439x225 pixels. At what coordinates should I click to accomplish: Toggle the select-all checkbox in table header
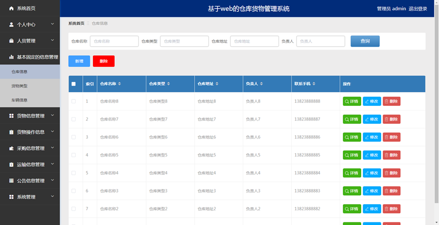[x=74, y=84]
